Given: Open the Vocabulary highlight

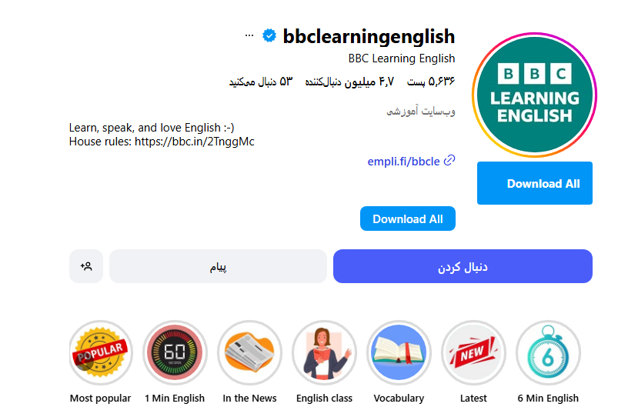Looking at the screenshot, I should click(399, 352).
